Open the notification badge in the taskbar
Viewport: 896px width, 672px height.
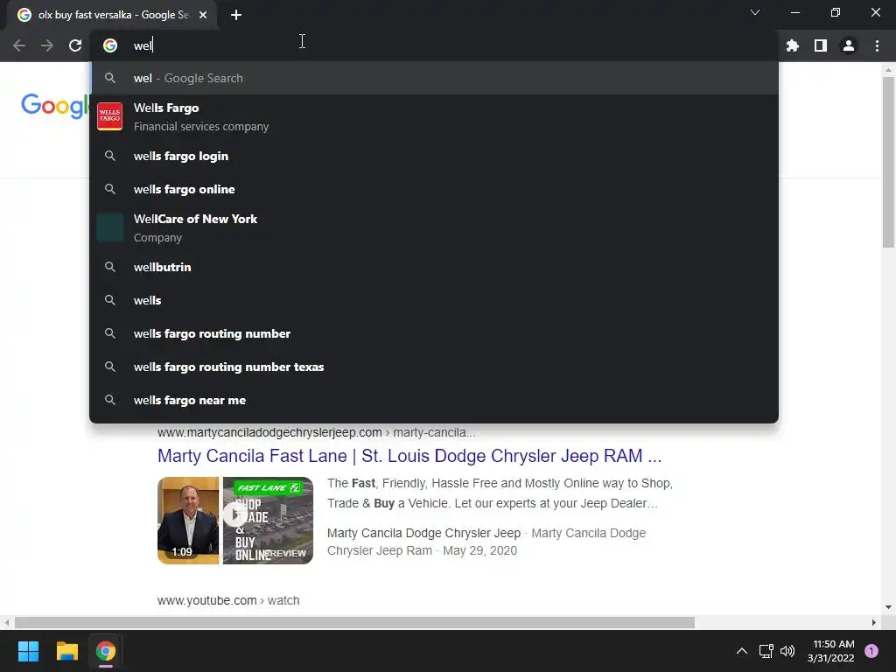871,651
